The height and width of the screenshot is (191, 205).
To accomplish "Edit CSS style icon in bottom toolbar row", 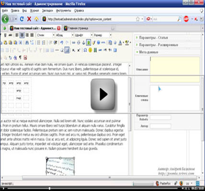I will [x=15, y=57].
